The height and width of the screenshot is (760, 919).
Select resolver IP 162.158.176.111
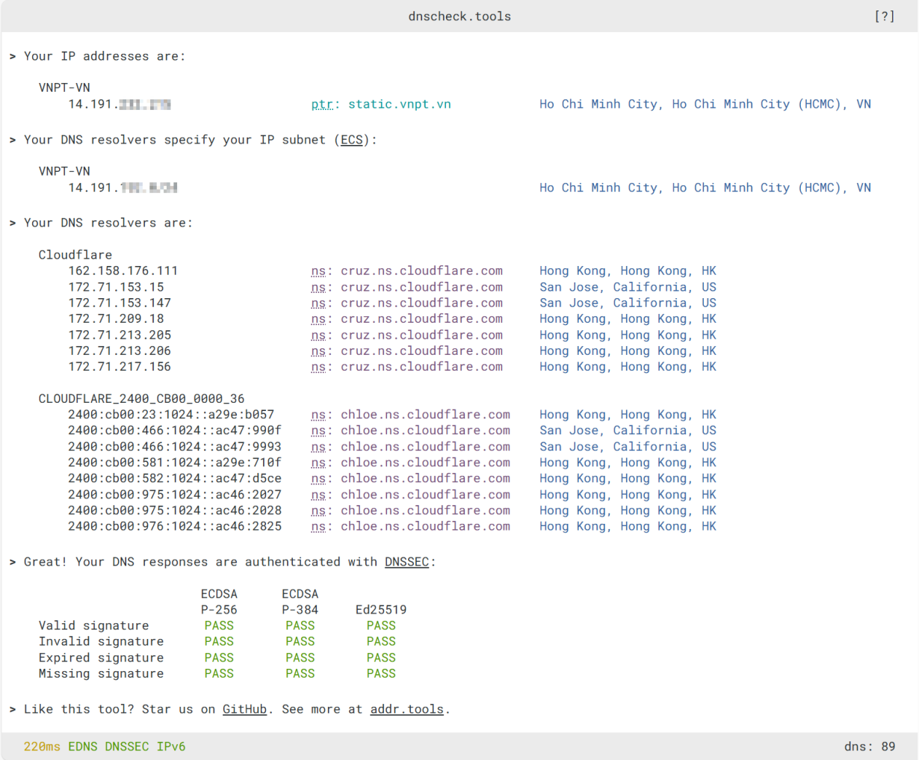(x=123, y=271)
